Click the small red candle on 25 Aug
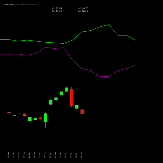The image size is (163, 163). (40, 118)
